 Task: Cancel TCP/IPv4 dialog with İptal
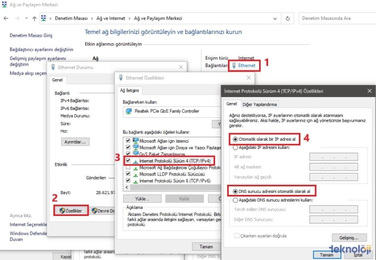(x=358, y=255)
